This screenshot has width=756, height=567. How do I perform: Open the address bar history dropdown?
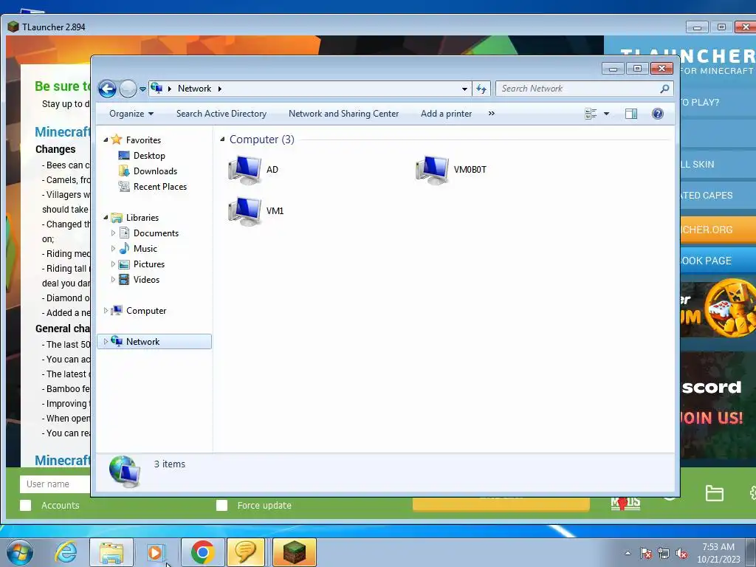pos(464,89)
